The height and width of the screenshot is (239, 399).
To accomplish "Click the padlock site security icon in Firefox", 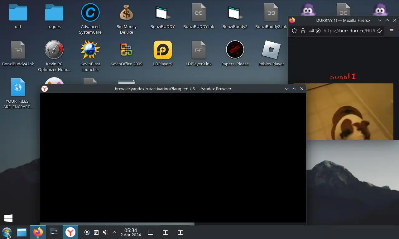I will [x=303, y=31].
